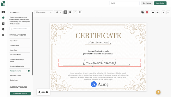Zoom in on the canvas
The image size is (171, 97).
point(47,92)
